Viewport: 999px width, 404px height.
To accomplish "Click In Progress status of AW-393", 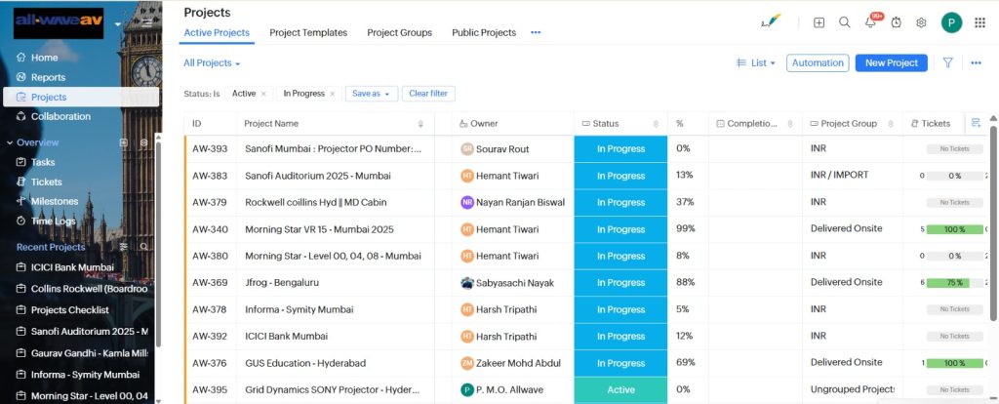I will (620, 149).
